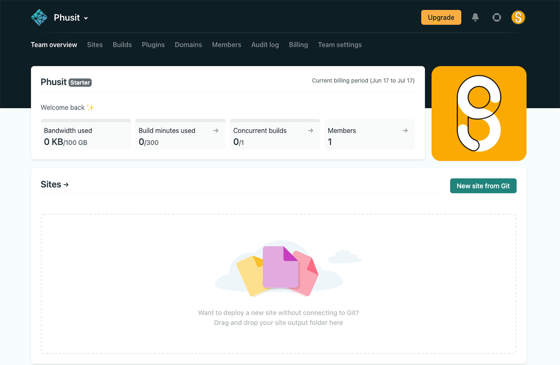Click the Netlify logo icon
Screen dimensions: 560x365
coord(39,17)
